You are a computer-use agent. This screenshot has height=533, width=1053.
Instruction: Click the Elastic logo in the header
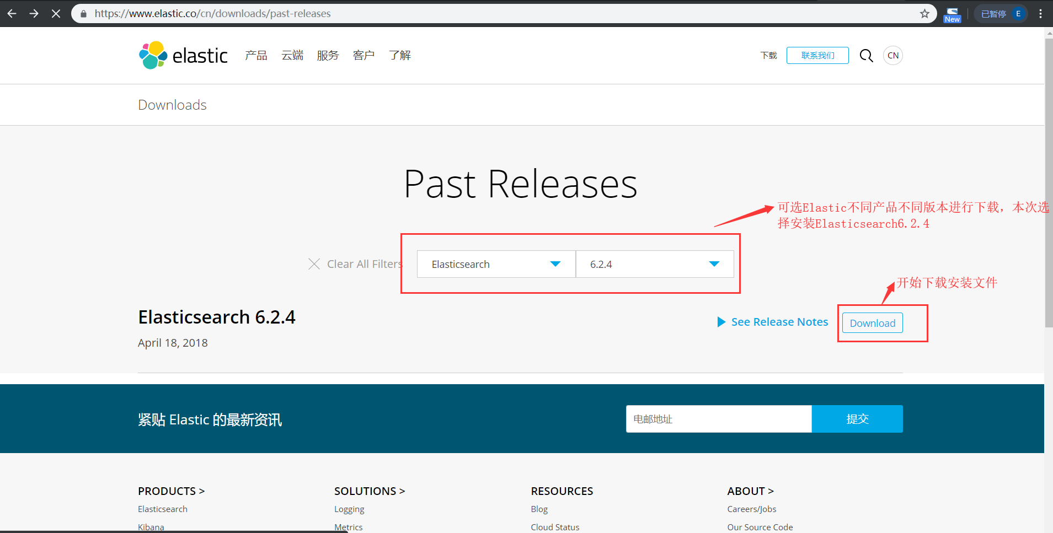[183, 55]
